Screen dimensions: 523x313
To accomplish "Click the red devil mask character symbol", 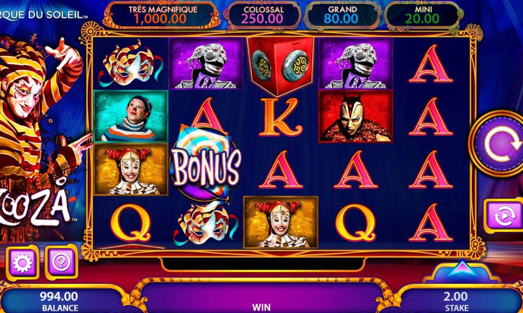I will tap(356, 116).
